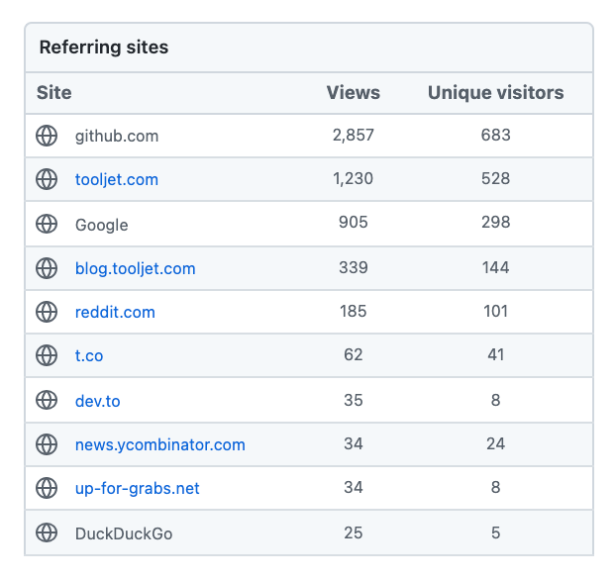Click the 24 unique visitors value
616x580 pixels.
[496, 443]
